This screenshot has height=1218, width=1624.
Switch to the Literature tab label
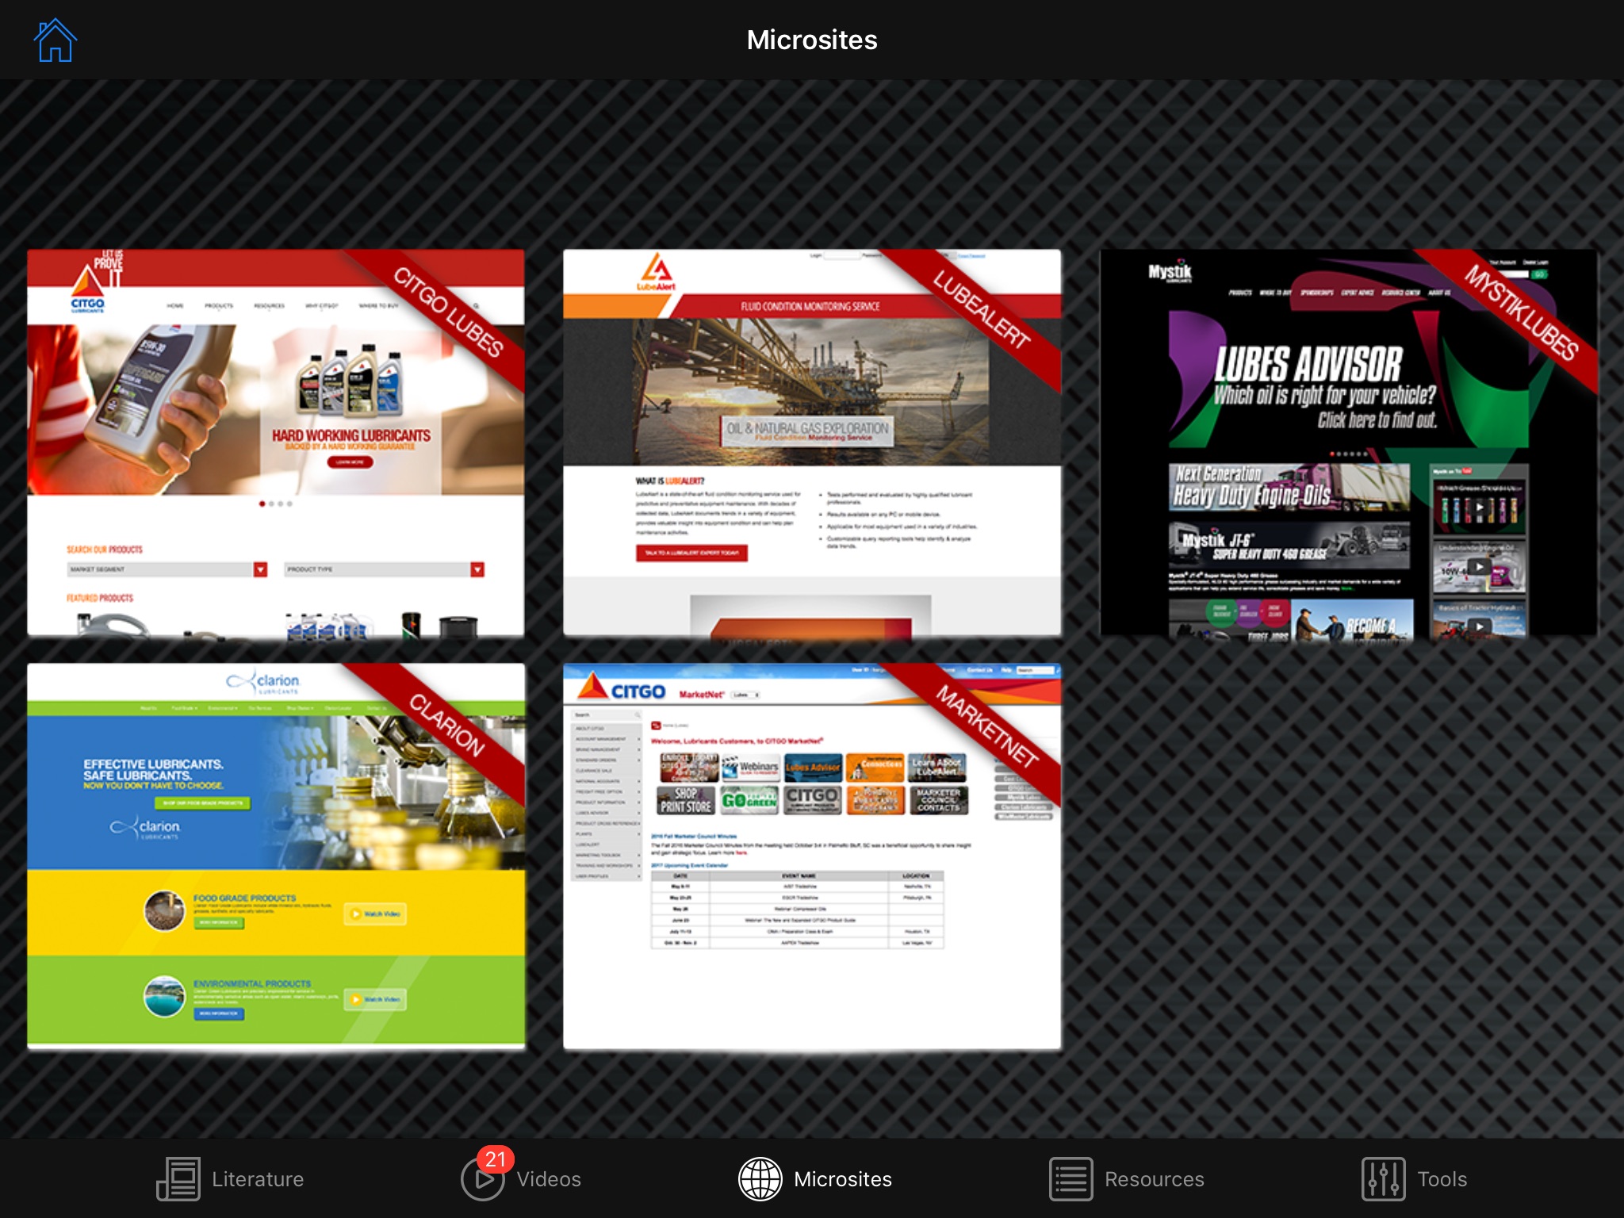(x=258, y=1179)
